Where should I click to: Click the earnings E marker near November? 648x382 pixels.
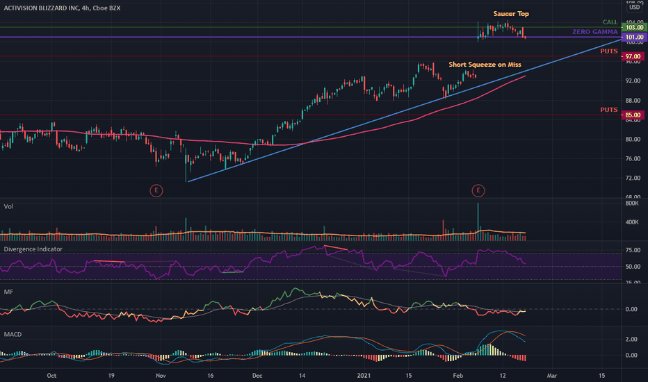click(156, 190)
